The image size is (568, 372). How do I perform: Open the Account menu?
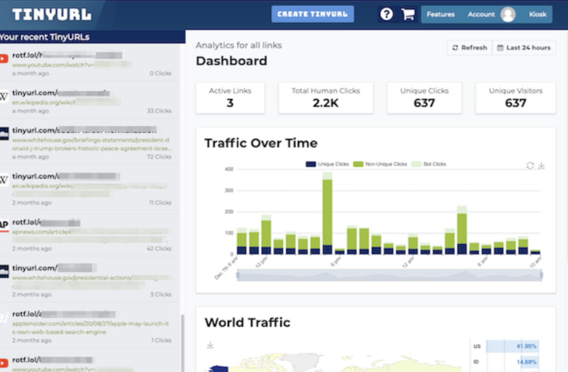coord(481,15)
